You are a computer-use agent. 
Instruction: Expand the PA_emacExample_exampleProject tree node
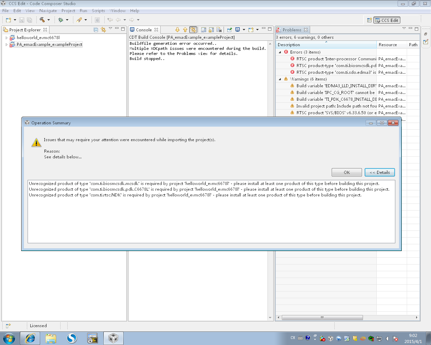point(6,44)
